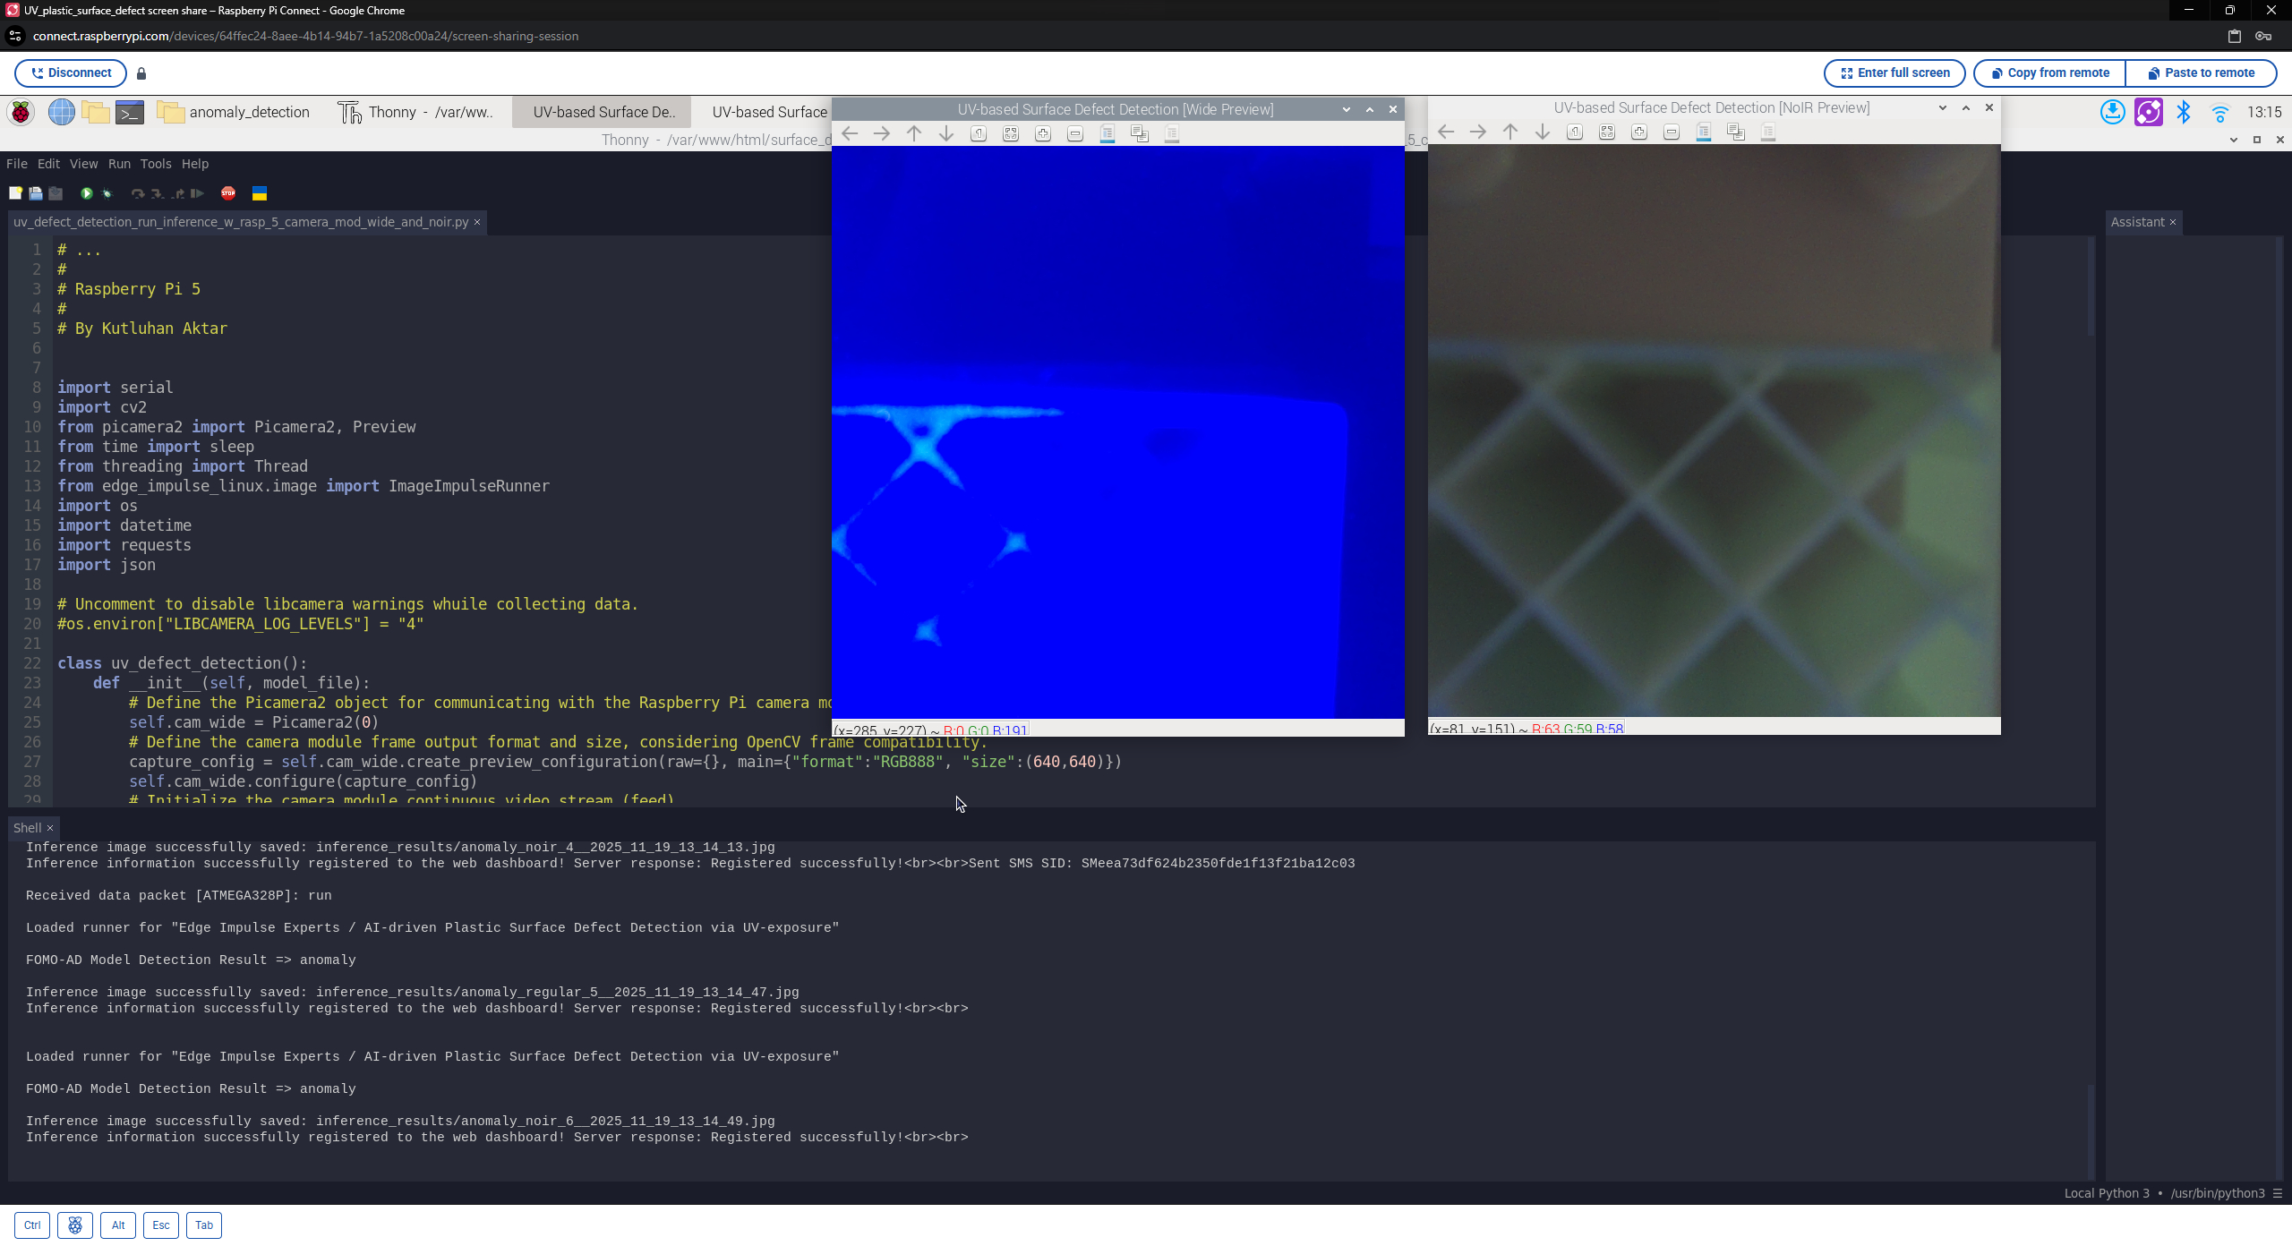
Task: Select the debug (bug) icon in Thonny
Action: coord(107,193)
